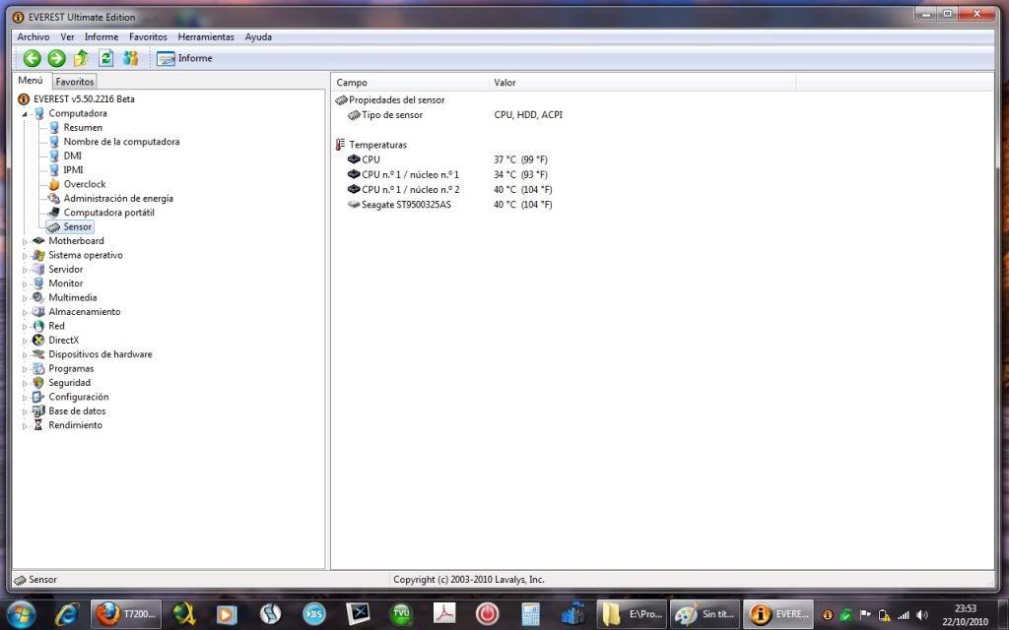Screen dimensions: 1009x630
Task: Open the Archivo menu
Action: [34, 37]
